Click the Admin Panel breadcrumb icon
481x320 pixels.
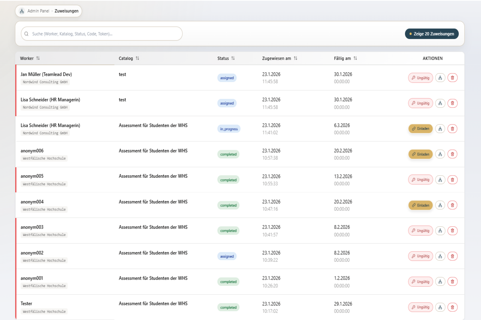tap(22, 11)
